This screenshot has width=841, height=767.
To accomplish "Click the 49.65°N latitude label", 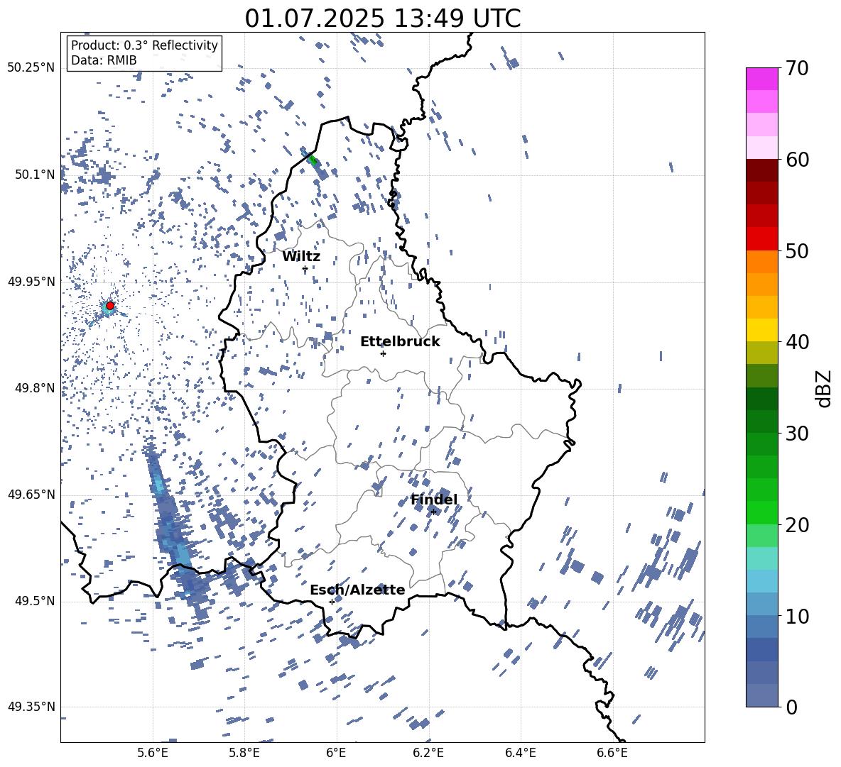I will point(31,494).
